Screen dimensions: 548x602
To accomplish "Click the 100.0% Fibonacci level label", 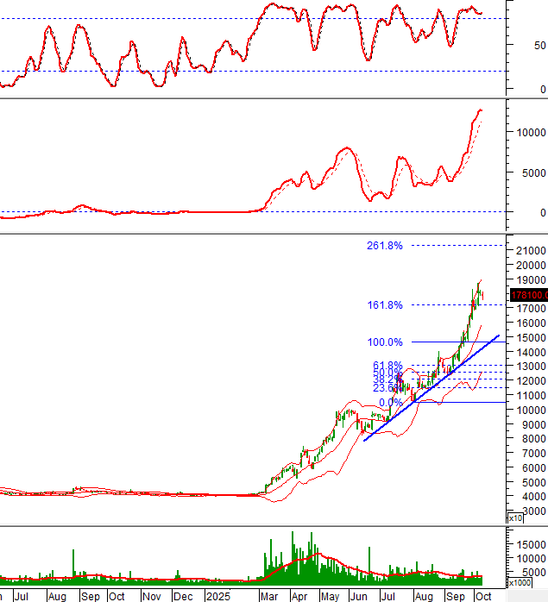I will click(385, 342).
